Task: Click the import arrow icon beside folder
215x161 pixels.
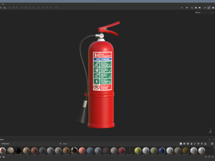Action: (x=213, y=157)
